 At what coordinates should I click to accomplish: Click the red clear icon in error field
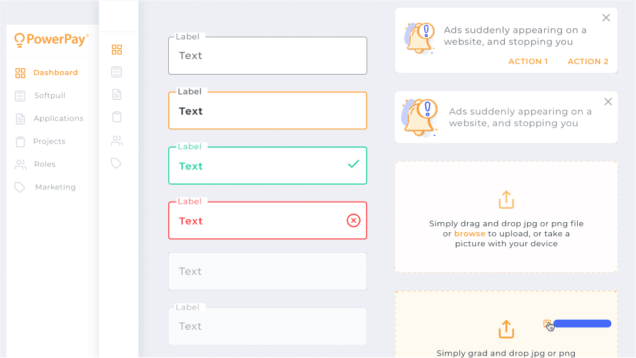coord(353,220)
